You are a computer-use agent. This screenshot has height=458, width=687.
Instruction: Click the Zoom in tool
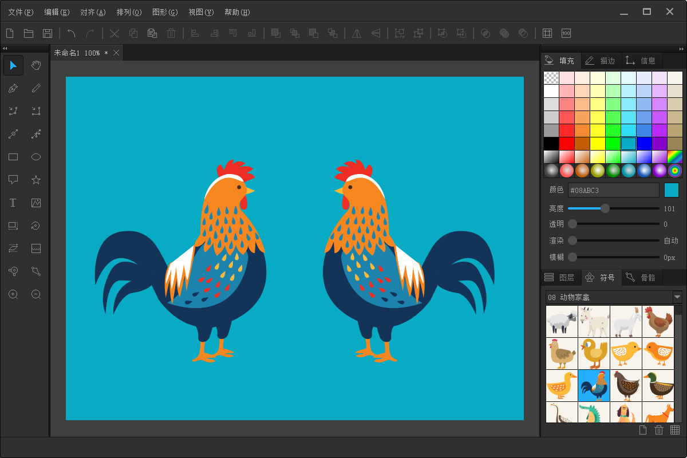13,294
